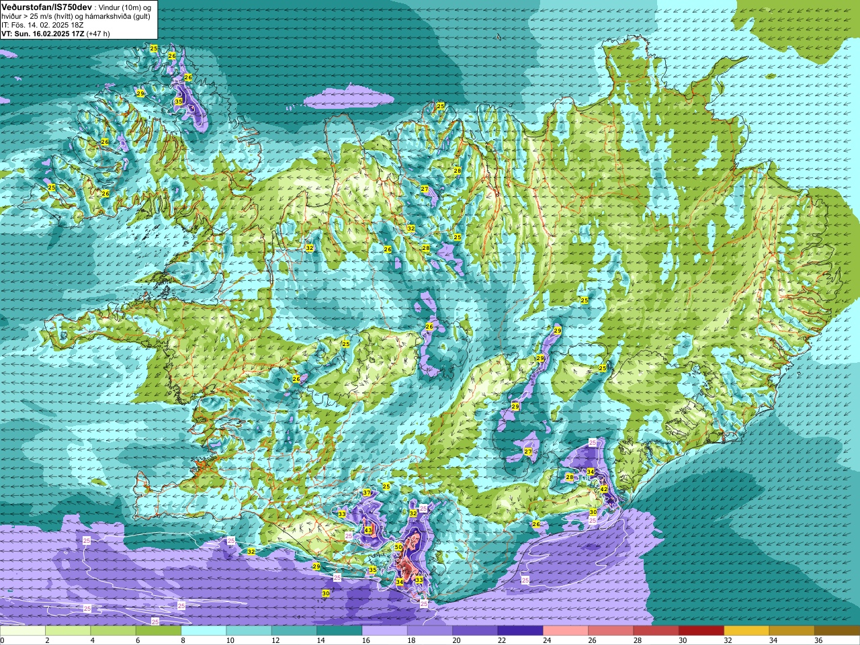Click the legend tick number 8

click(x=181, y=640)
